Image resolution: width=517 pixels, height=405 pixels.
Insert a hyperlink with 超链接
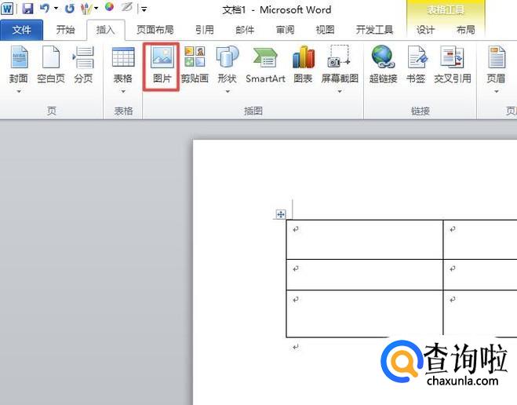click(383, 64)
